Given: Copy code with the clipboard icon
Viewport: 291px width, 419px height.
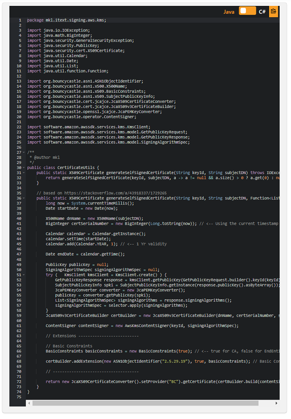Looking at the screenshot, I should tap(273, 11).
